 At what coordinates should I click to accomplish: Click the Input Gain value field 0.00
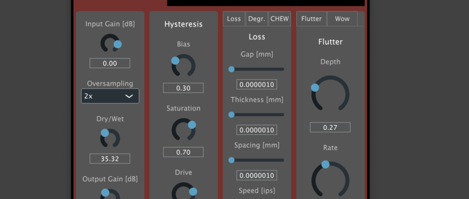(110, 63)
